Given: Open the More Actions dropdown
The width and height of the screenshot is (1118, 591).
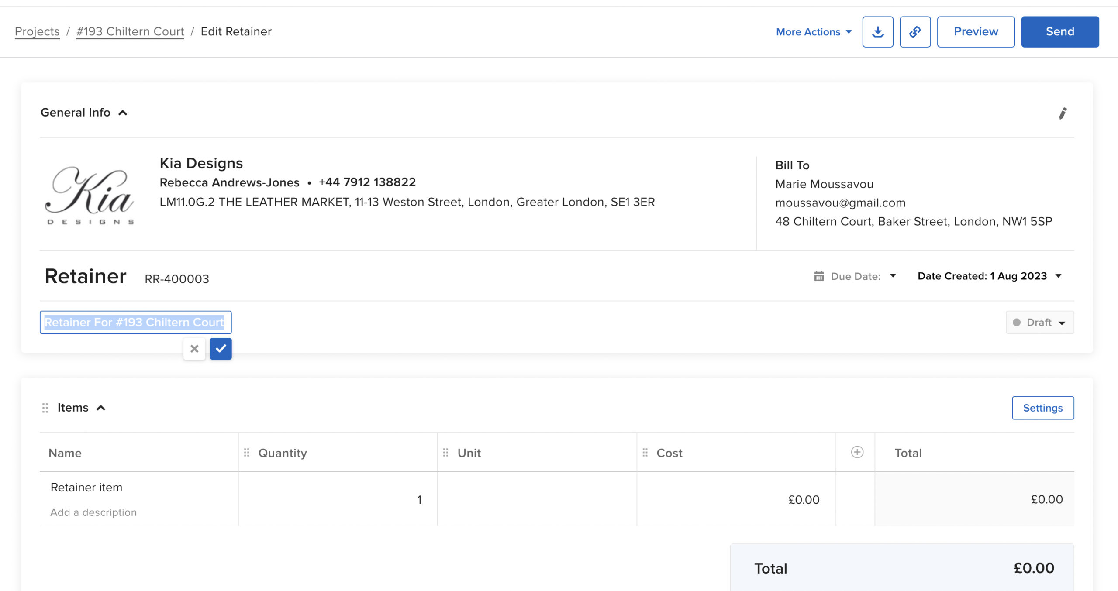Looking at the screenshot, I should (x=814, y=32).
